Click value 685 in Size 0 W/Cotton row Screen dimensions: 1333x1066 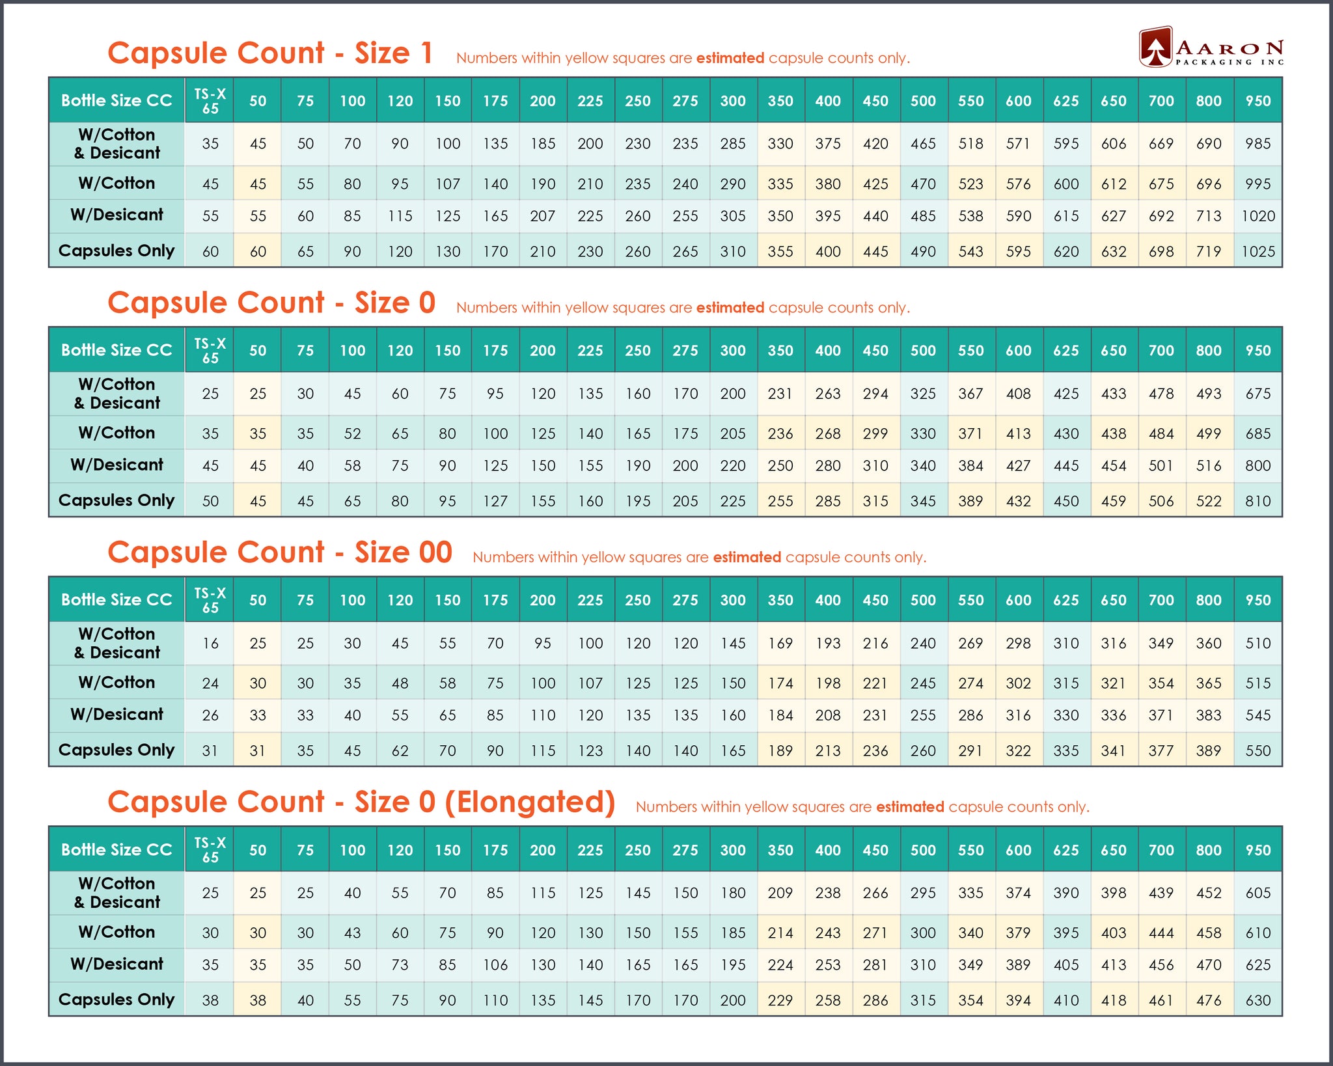[1258, 433]
